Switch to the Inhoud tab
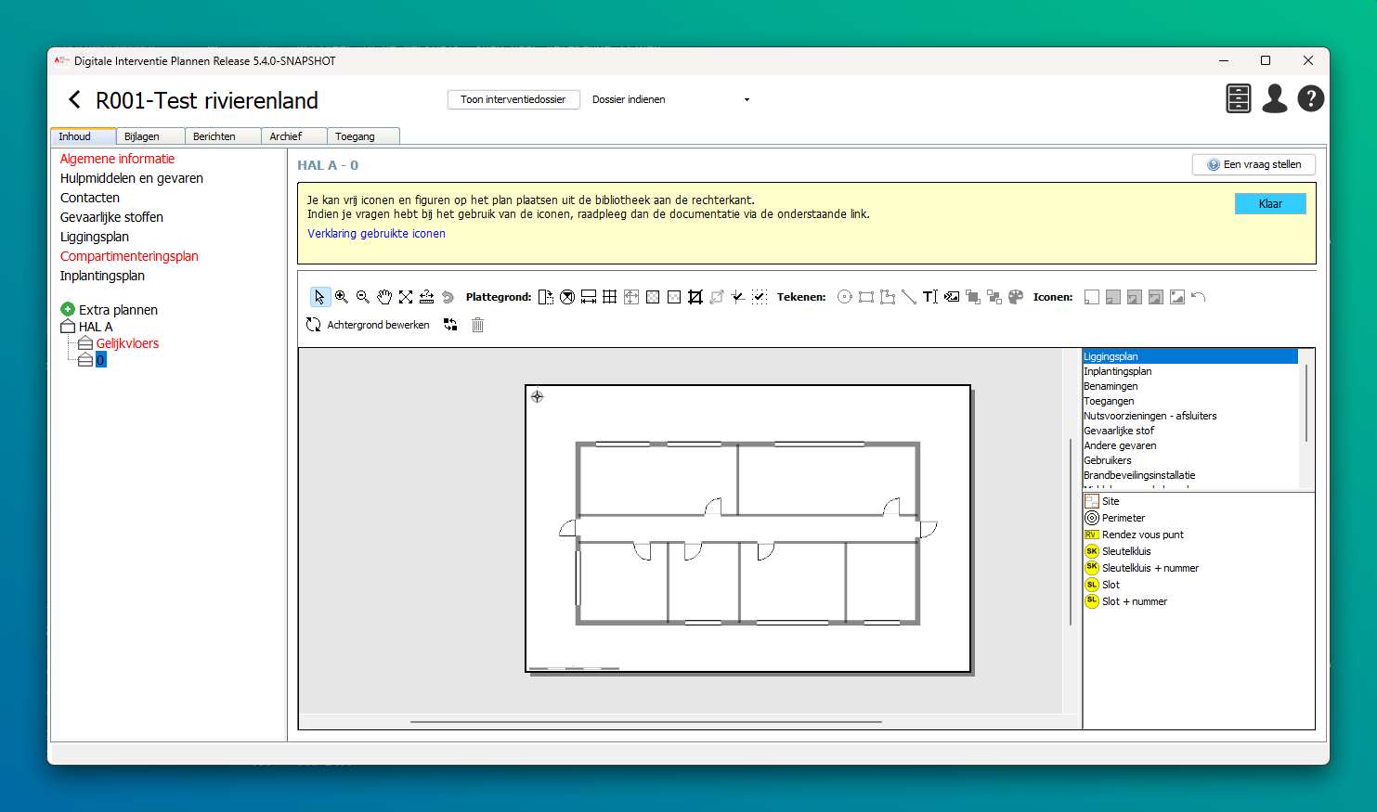Viewport: 1377px width, 812px height. (x=84, y=136)
